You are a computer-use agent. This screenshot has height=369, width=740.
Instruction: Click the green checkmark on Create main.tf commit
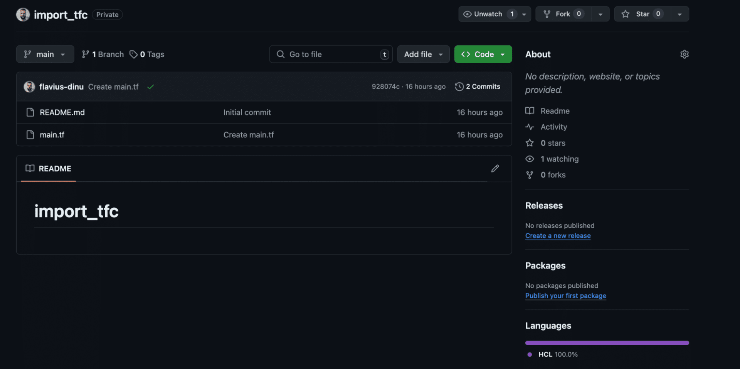pos(150,87)
